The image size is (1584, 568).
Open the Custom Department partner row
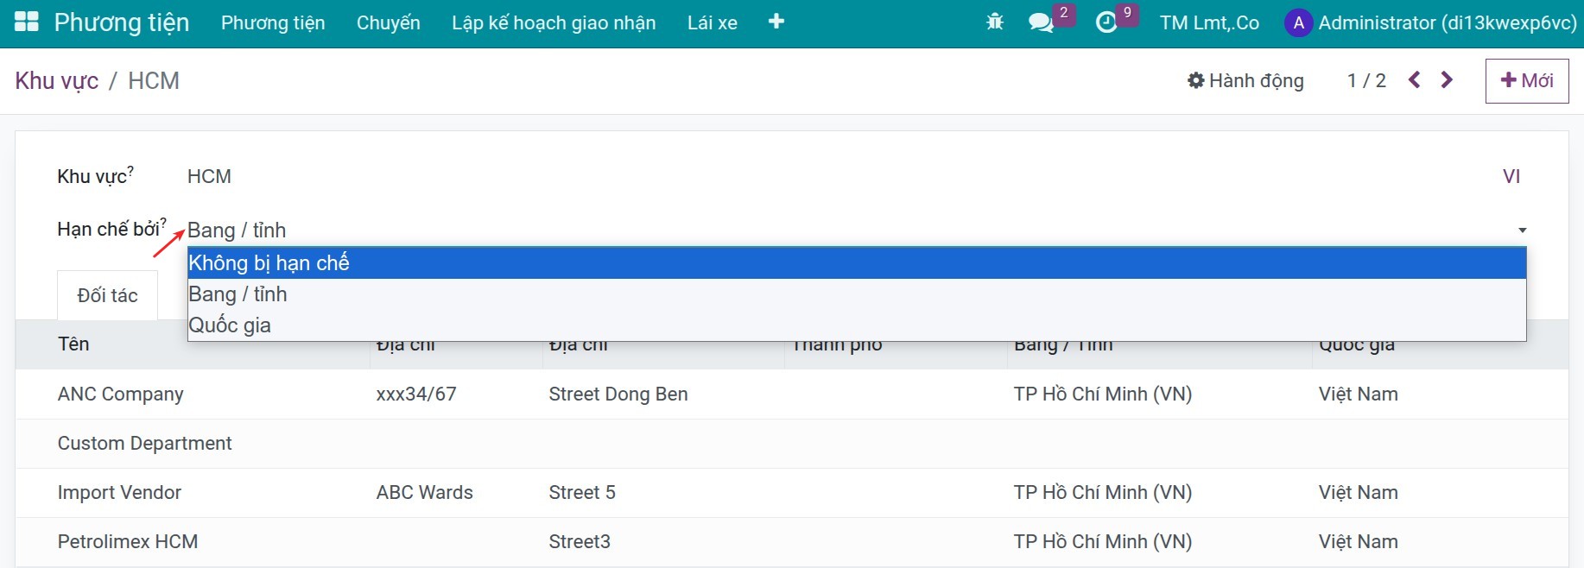pos(792,444)
